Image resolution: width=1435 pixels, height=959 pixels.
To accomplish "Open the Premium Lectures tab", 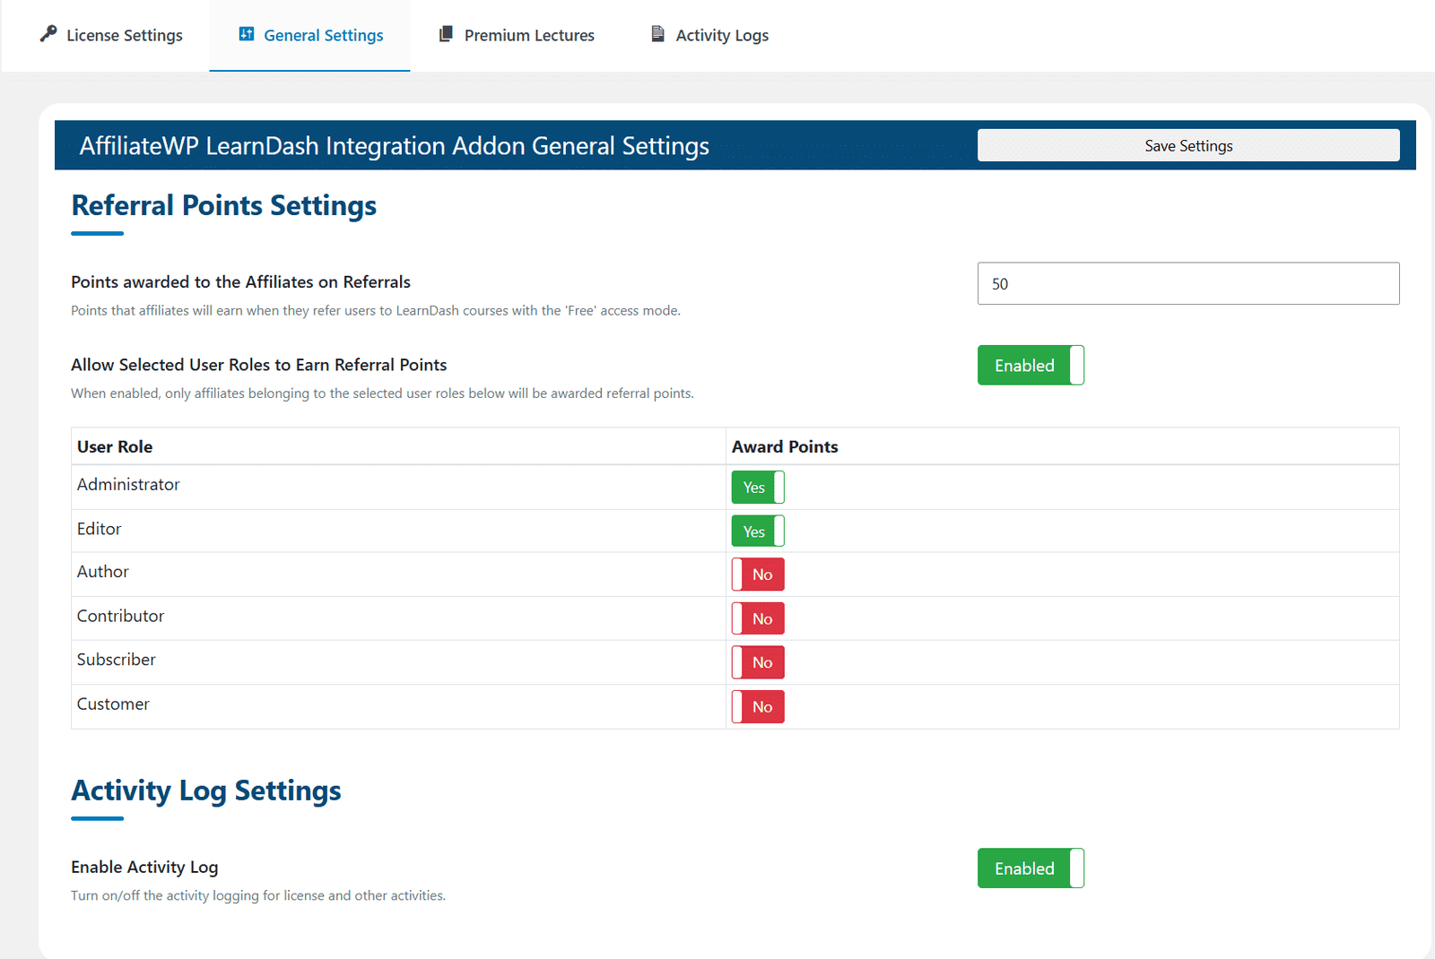I will coord(517,35).
